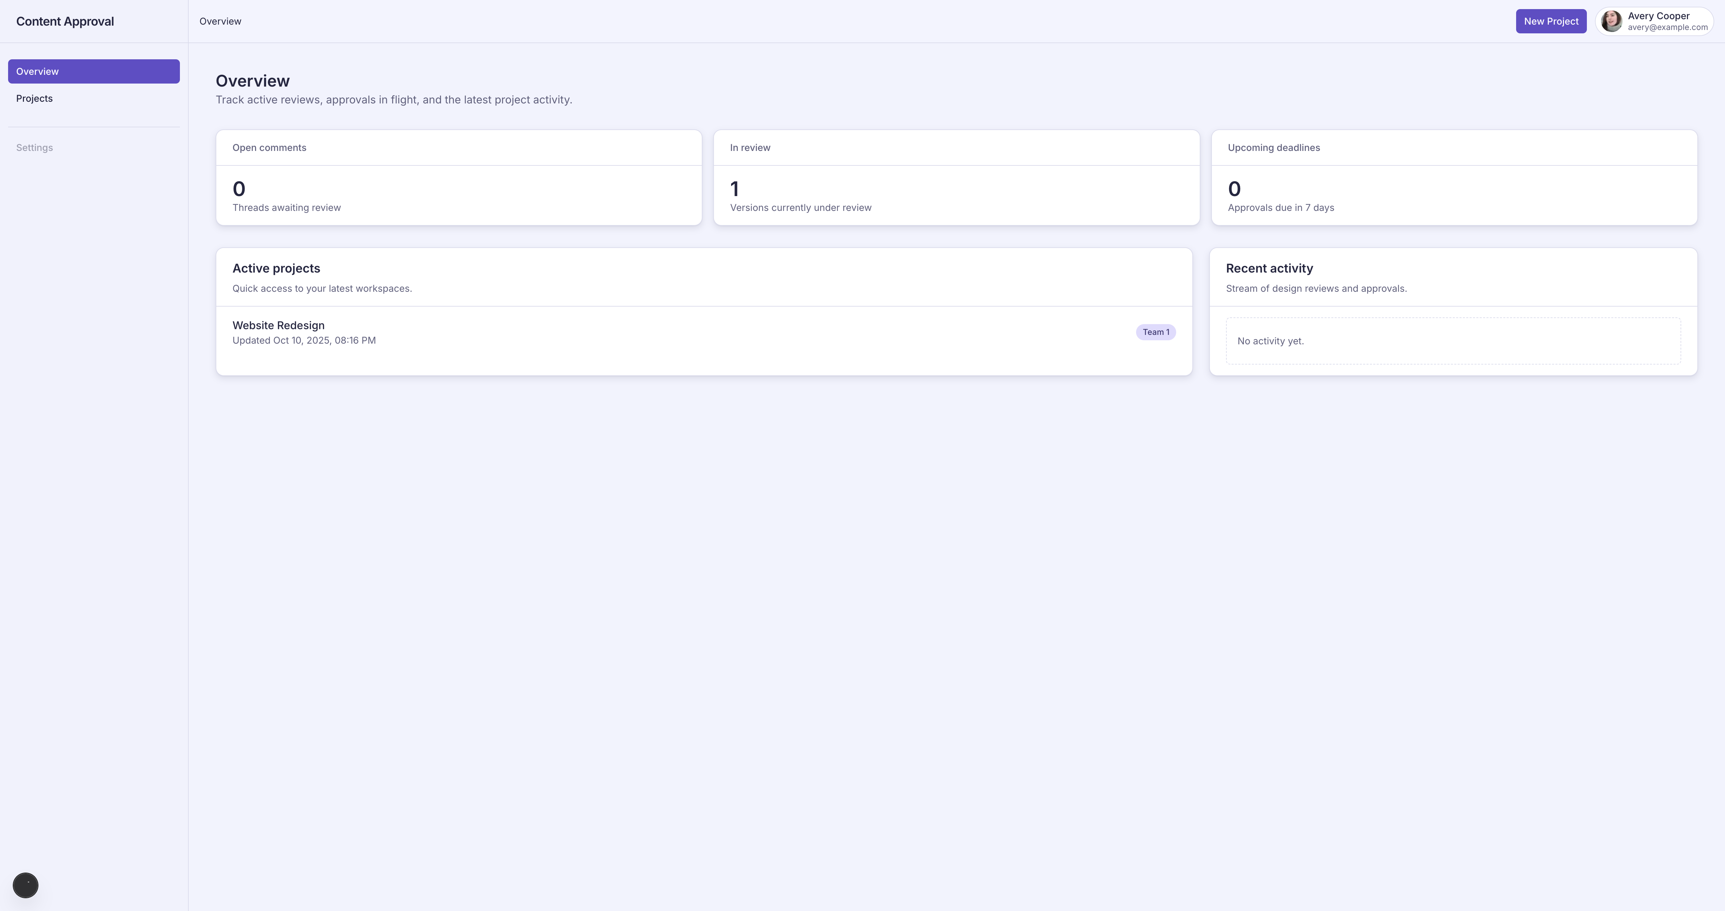Open the Avery Cooper account menu
Image resolution: width=1725 pixels, height=911 pixels.
coord(1658,16)
